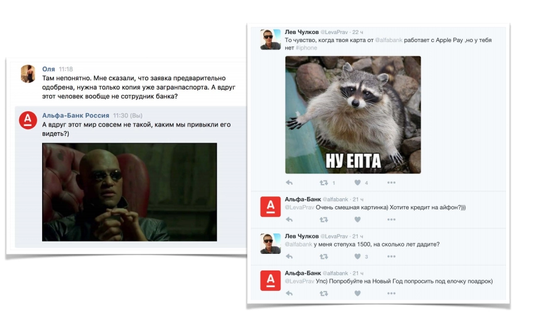Reply to Альфа-Банк's Новый Год tweet
The width and height of the screenshot is (540, 336).
pos(289,293)
